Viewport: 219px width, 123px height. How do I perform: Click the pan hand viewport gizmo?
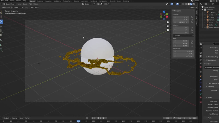pos(168,26)
